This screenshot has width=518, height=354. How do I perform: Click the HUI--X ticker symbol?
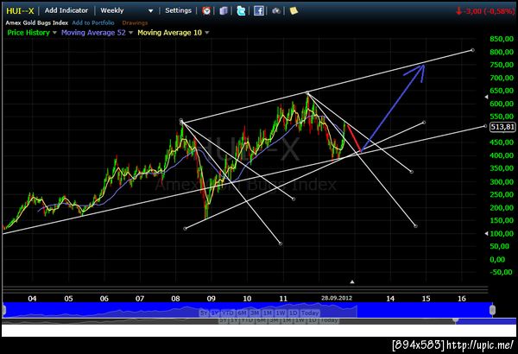(20, 11)
